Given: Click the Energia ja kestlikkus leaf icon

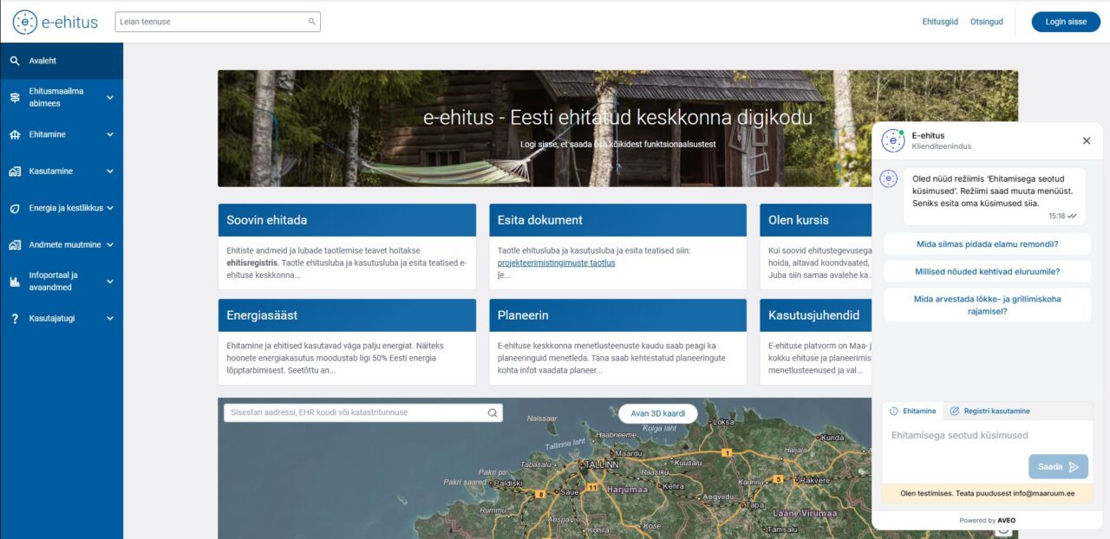Looking at the screenshot, I should (x=14, y=209).
